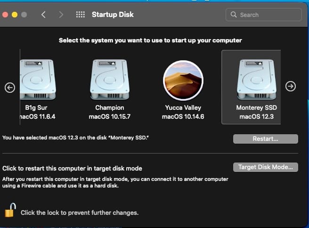
Task: Show all preferences grid icon
Action: tap(81, 15)
